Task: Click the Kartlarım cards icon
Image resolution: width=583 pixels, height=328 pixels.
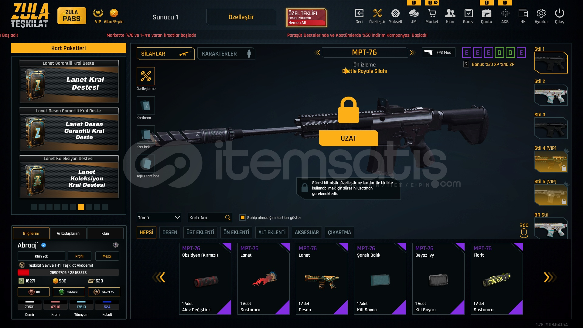Action: tap(146, 105)
